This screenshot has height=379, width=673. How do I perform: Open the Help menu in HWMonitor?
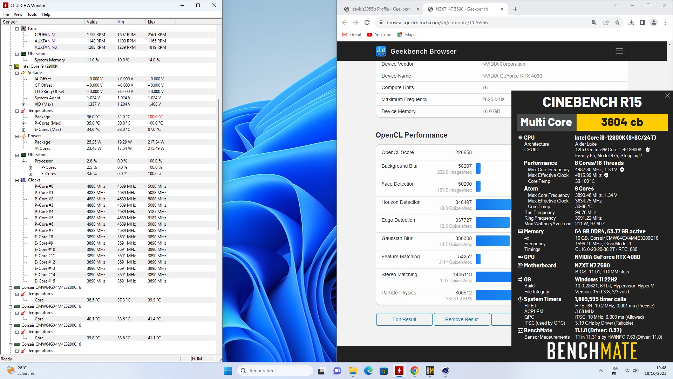pos(46,14)
